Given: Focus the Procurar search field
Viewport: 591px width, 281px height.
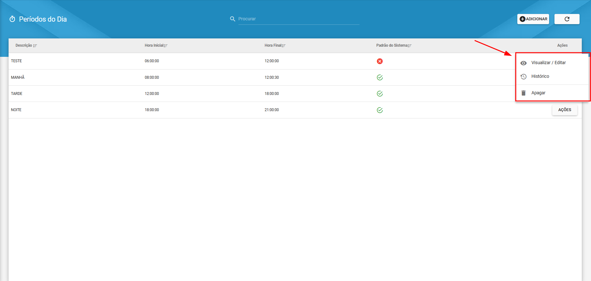Looking at the screenshot, I should [299, 19].
